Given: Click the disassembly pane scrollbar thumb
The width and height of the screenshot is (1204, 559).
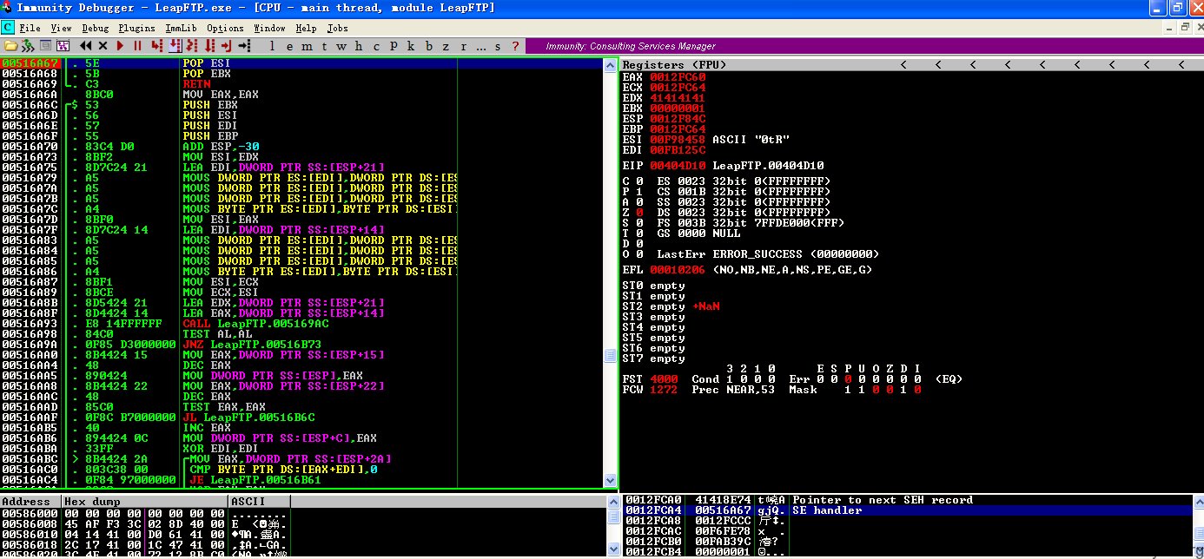Looking at the screenshot, I should point(611,356).
